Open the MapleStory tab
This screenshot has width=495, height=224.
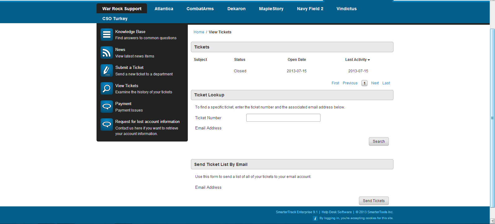click(x=271, y=9)
